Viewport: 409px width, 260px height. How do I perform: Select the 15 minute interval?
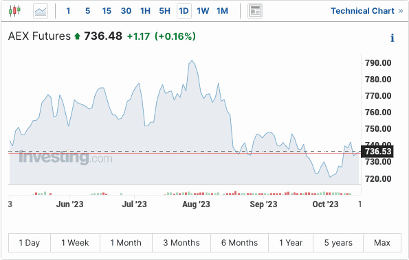[107, 11]
